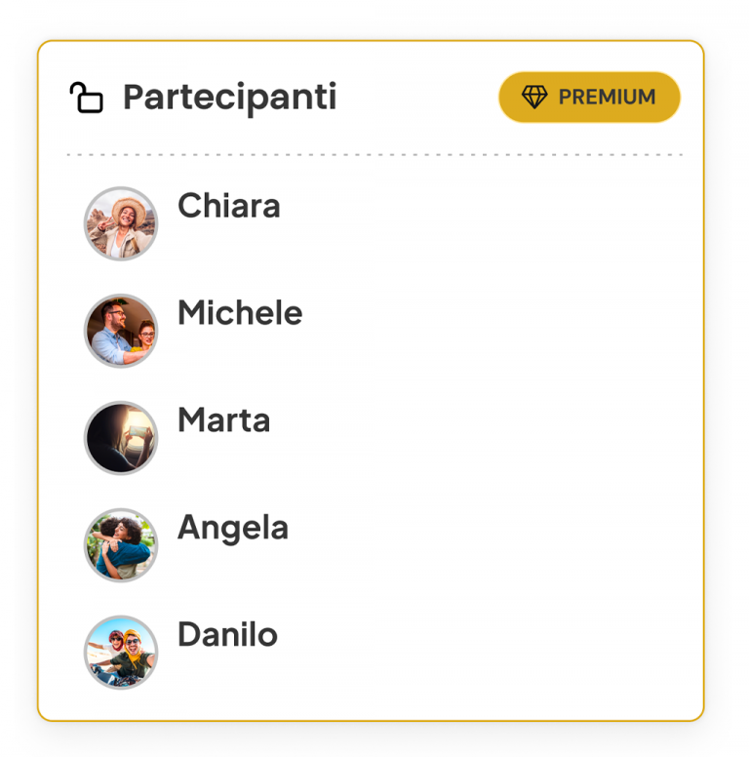Image resolution: width=749 pixels, height=757 pixels.
Task: Click the open padlock icon
Action: [86, 98]
